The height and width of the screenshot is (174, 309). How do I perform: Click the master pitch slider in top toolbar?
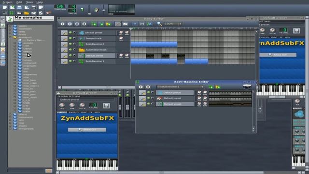tap(104, 10)
